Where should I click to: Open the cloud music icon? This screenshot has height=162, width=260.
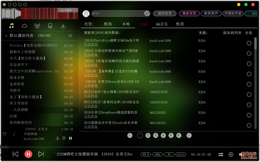pos(24,26)
